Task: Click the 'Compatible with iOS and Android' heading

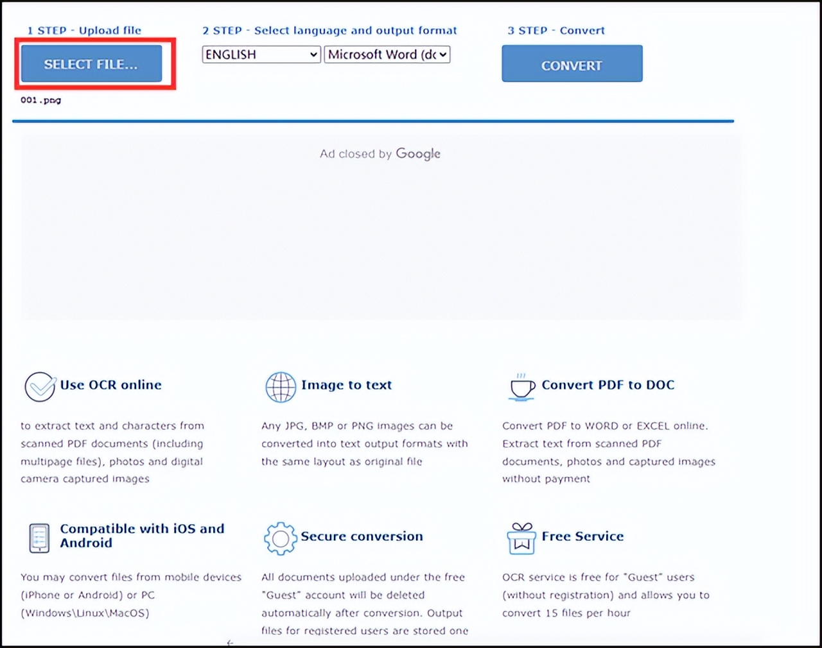Action: pos(143,536)
